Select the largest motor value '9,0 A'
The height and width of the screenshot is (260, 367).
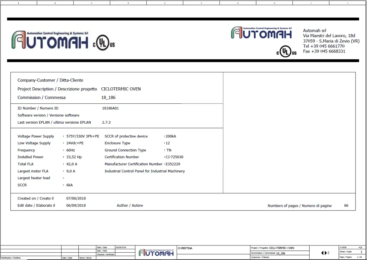coord(71,171)
